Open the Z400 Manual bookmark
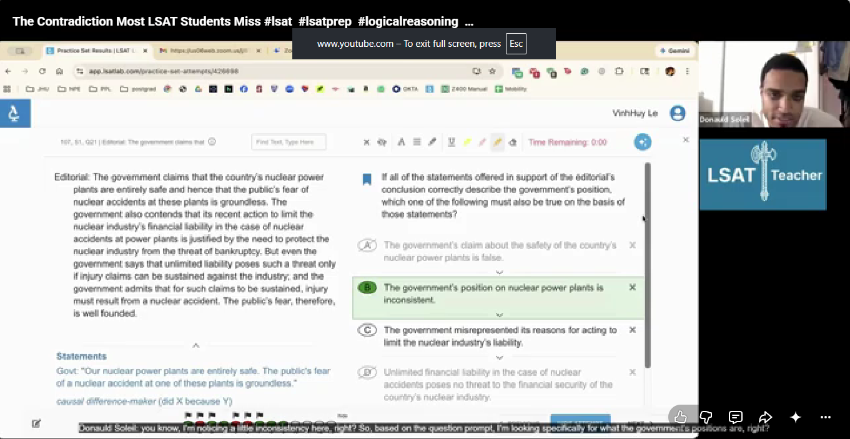 pos(464,89)
